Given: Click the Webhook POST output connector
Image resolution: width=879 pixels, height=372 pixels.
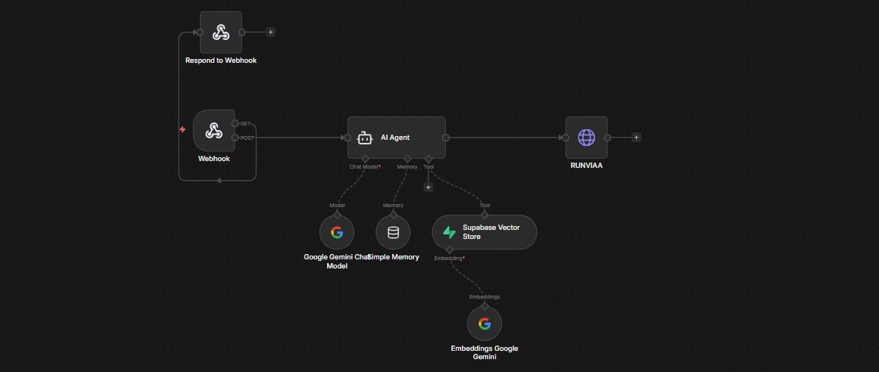Looking at the screenshot, I should point(235,138).
